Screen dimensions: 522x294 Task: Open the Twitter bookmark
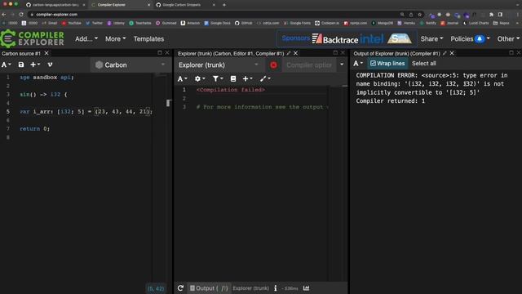95,23
